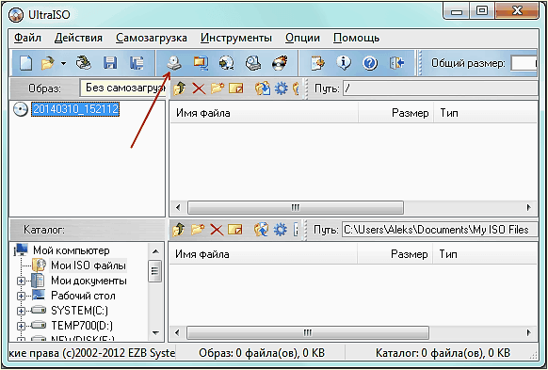Click the Общий размер value field

[524, 63]
